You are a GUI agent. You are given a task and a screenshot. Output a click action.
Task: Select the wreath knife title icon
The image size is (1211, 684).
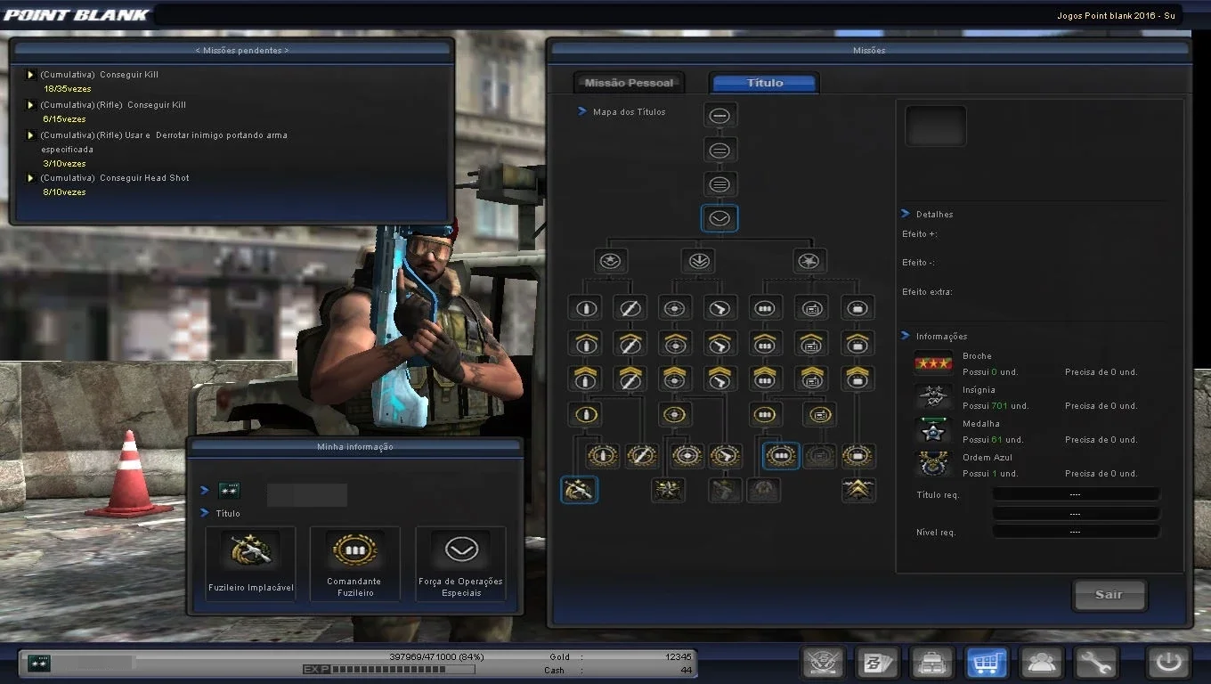(642, 456)
